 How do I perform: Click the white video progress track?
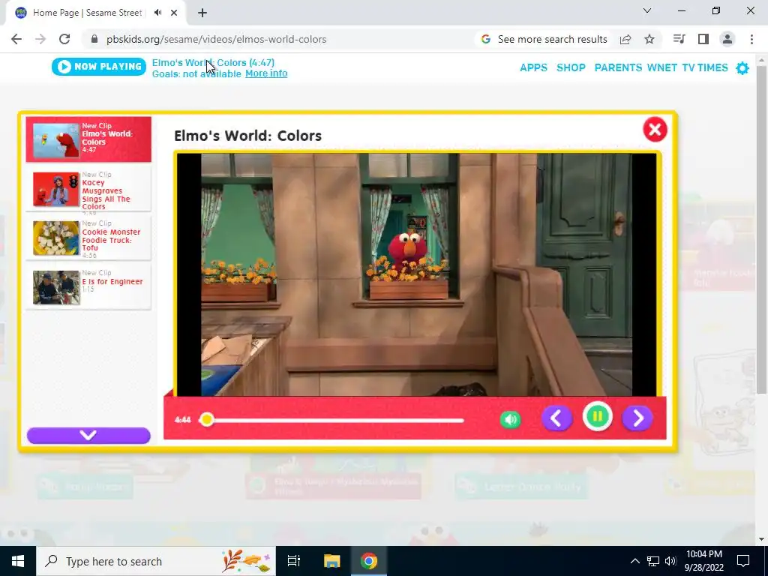coord(331,420)
